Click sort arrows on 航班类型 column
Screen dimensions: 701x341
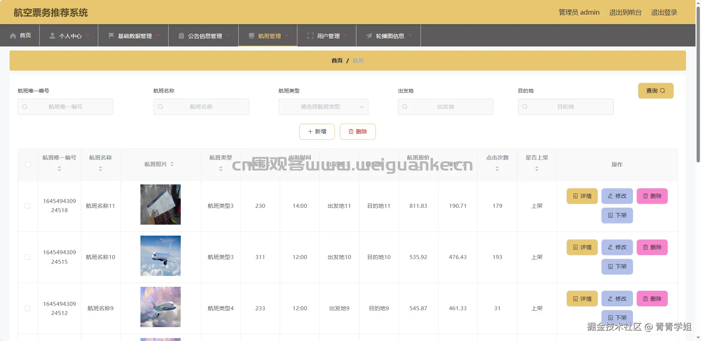(x=221, y=169)
